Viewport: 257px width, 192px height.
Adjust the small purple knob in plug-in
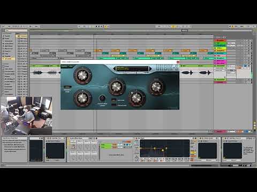(102, 98)
